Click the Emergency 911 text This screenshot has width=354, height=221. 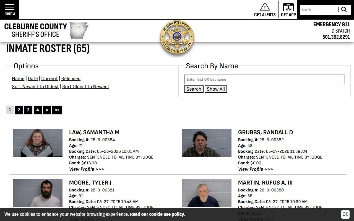pos(332,24)
